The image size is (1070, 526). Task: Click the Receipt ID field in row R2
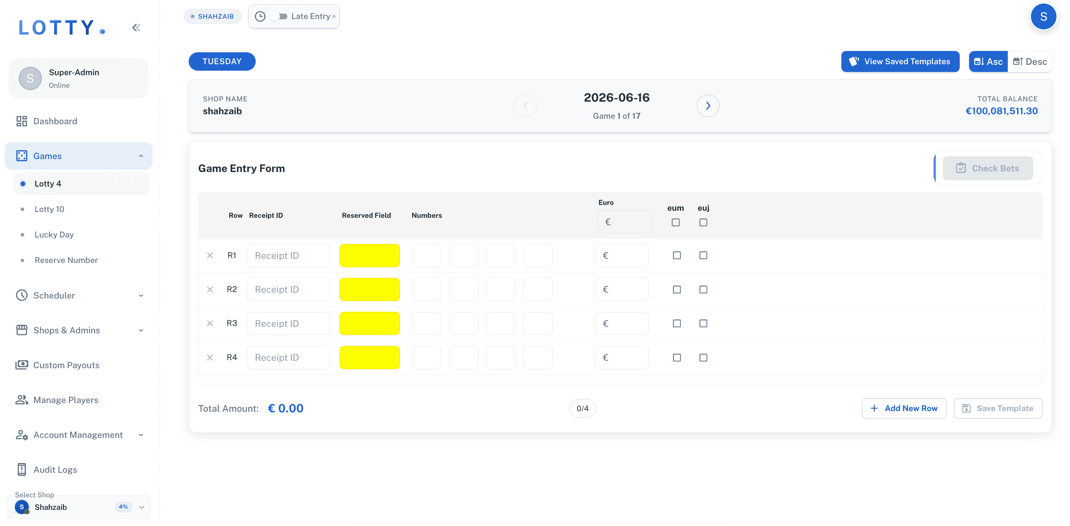click(x=288, y=289)
